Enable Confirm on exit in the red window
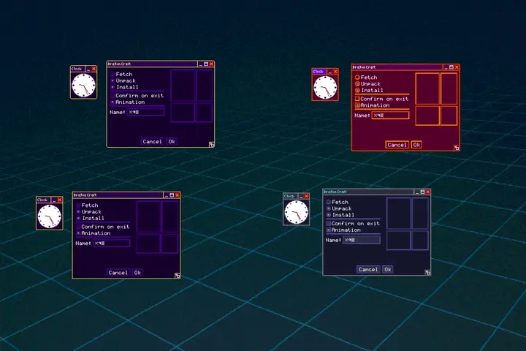Viewport: 526px width, 351px height. coord(357,99)
